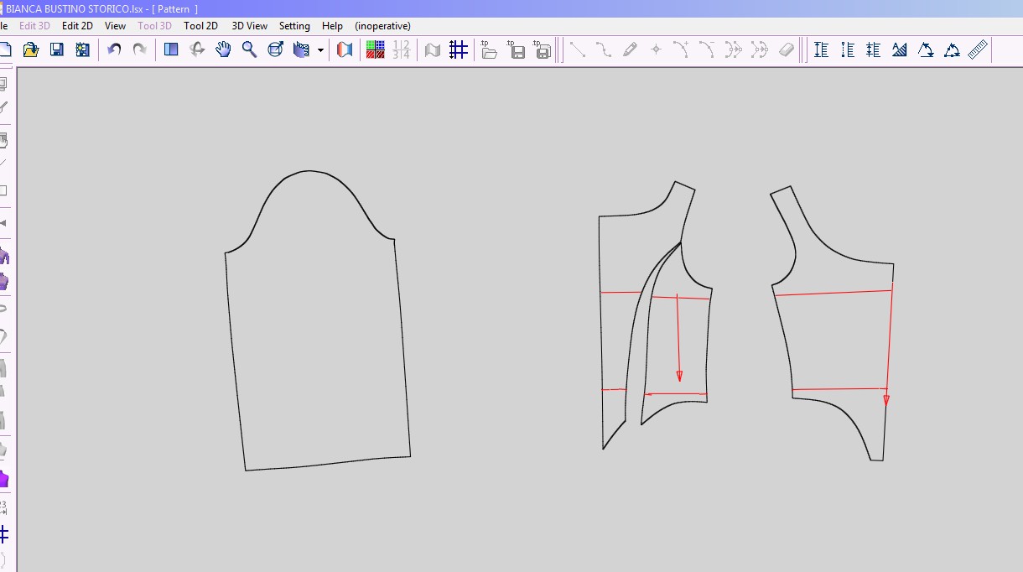This screenshot has height=572, width=1023.
Task: Click the purple garment icon in left sidebar
Action: (x=3, y=479)
